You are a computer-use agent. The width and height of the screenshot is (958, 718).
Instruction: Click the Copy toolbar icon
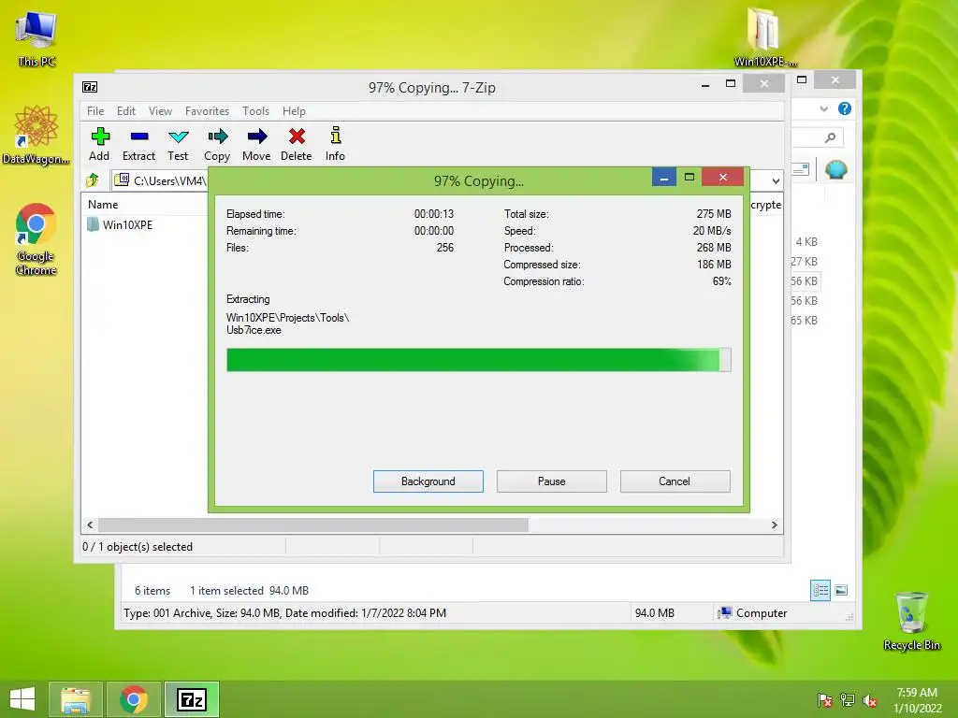coord(217,144)
